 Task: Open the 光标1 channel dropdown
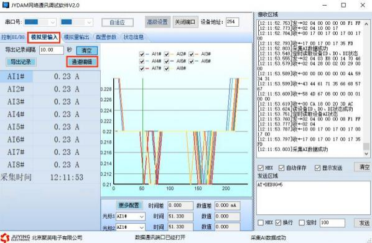(131, 216)
